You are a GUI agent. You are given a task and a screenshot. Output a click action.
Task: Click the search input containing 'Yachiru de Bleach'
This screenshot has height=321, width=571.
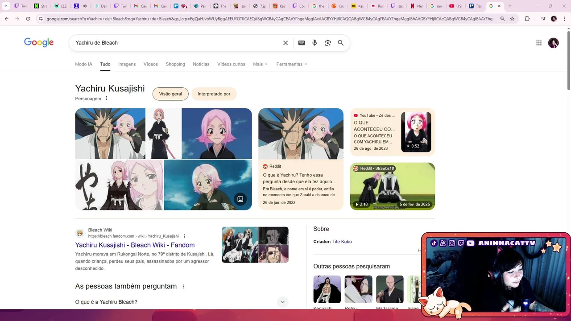pyautogui.click(x=176, y=43)
